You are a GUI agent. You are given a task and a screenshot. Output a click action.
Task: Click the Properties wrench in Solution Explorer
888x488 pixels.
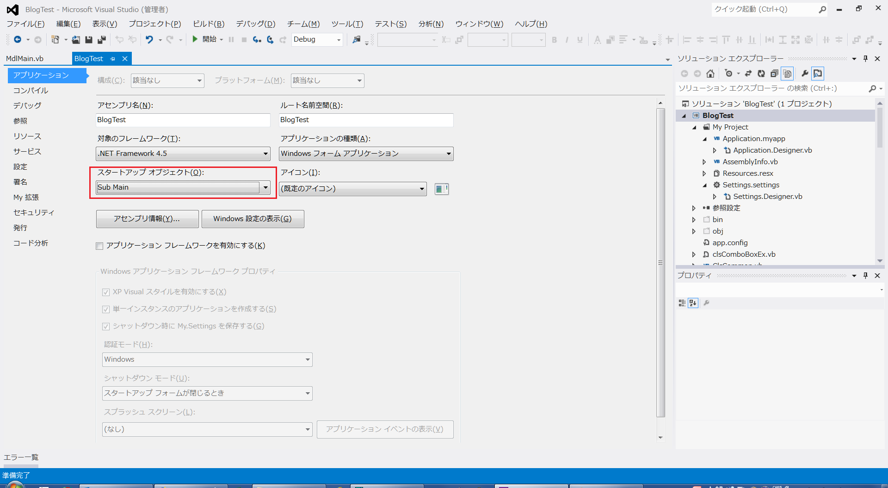(x=805, y=74)
